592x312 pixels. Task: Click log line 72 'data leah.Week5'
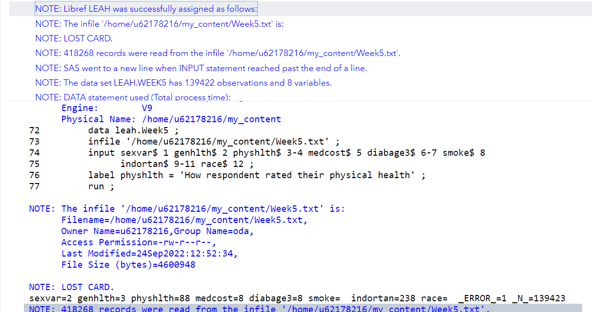[133, 130]
